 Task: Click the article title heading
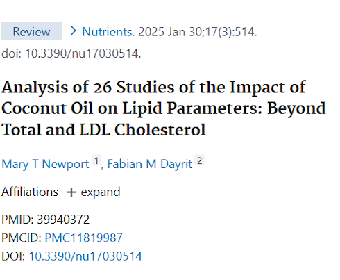[164, 108]
